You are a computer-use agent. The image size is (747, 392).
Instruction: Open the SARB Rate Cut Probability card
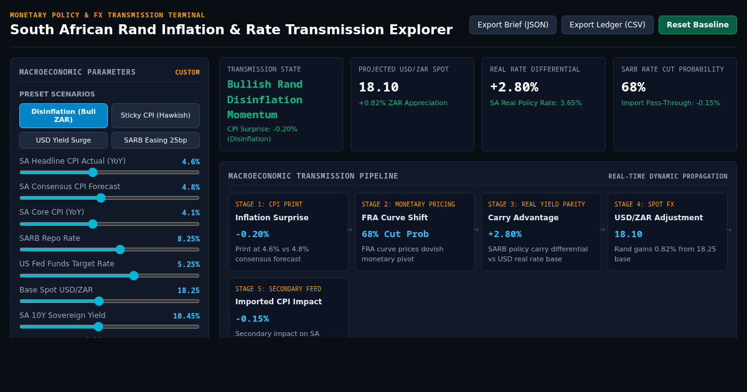675,105
